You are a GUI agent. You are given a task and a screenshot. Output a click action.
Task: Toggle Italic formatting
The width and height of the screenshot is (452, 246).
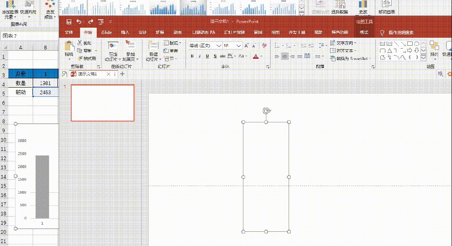(199, 56)
